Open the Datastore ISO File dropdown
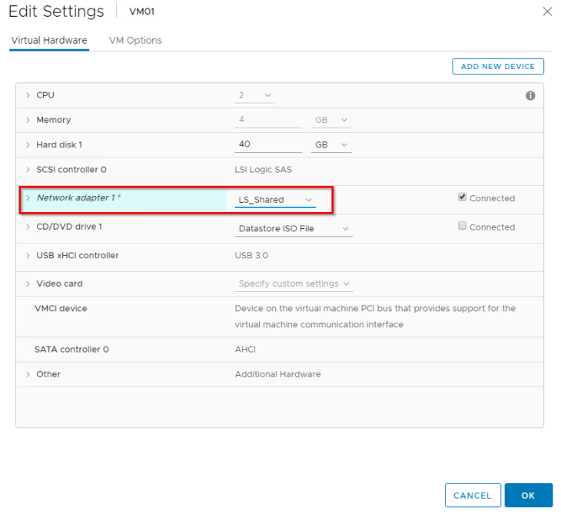The height and width of the screenshot is (514, 561). click(x=294, y=228)
